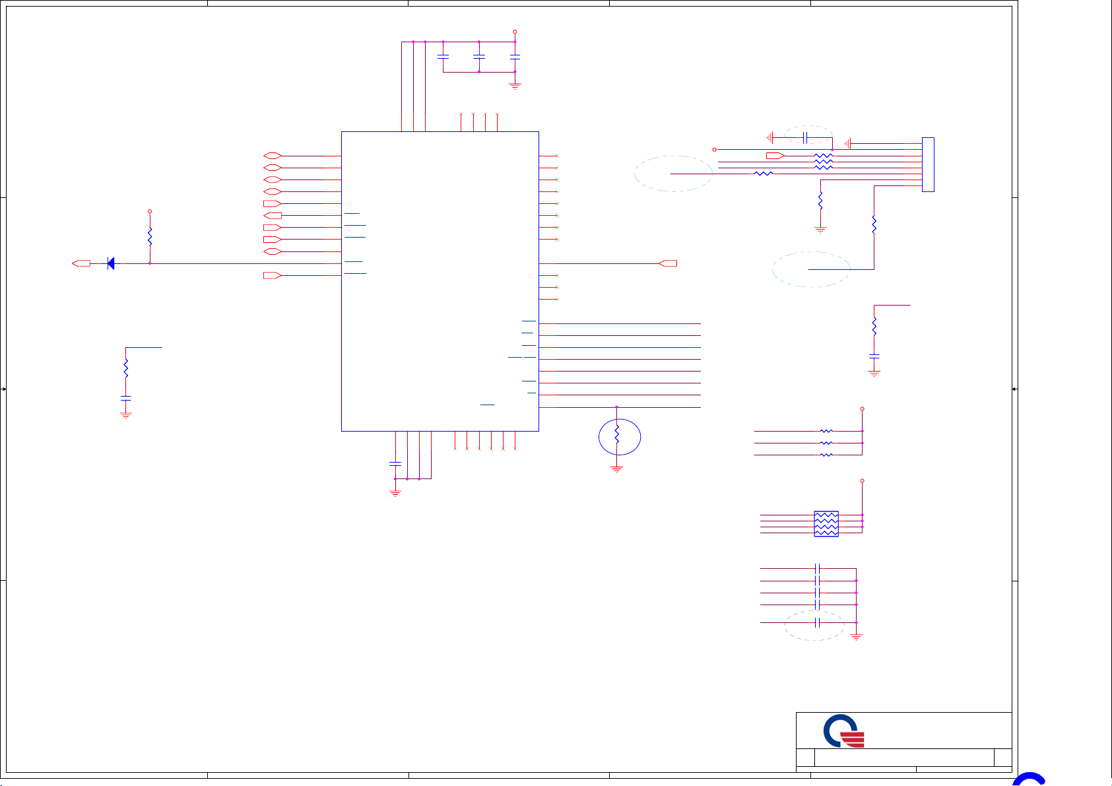Viewport: 1112px width, 786px height.
Task: Select the resistor circled by blue ellipse
Action: tap(617, 434)
